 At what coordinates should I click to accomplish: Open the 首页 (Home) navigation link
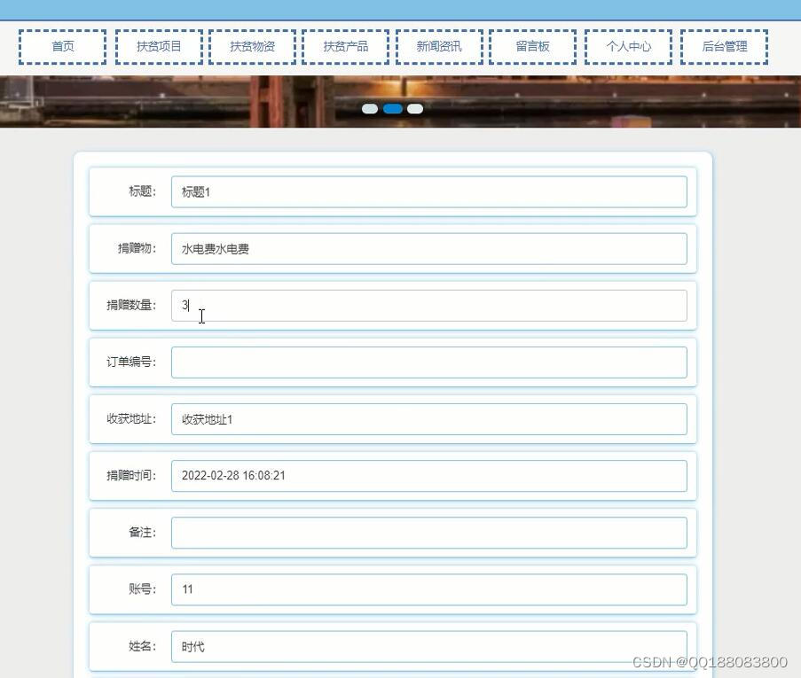tap(61, 46)
